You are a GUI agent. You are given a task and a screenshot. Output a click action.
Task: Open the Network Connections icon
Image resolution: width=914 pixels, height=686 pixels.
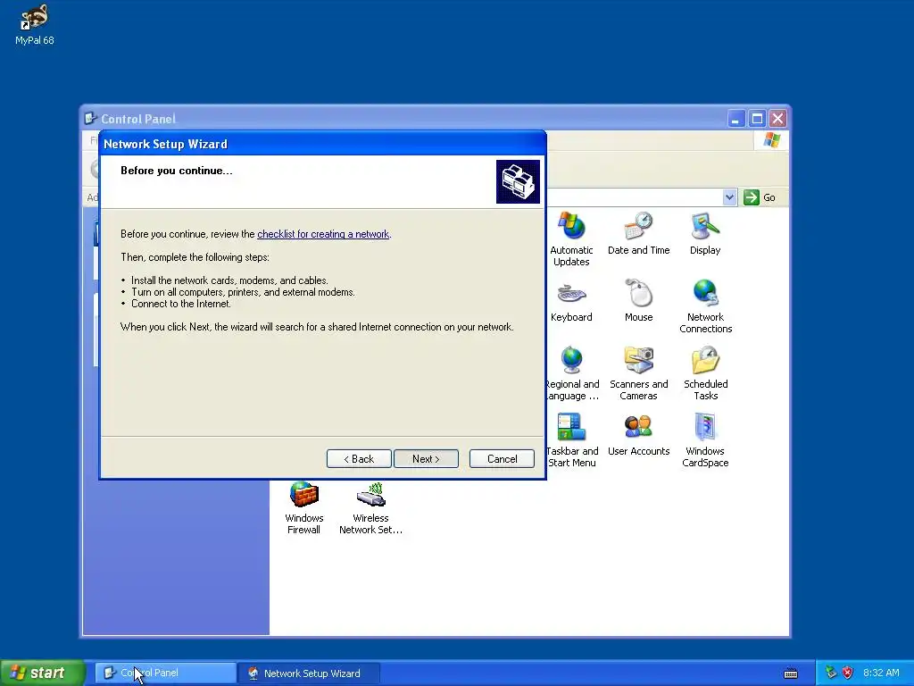[x=705, y=306]
